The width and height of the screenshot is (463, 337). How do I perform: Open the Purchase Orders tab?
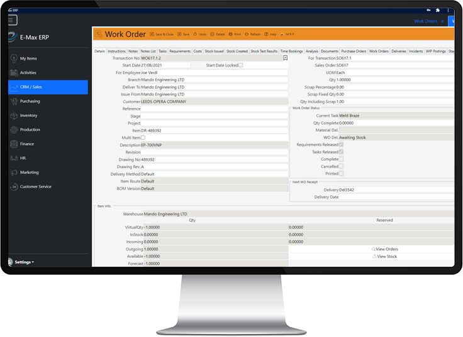(x=353, y=51)
